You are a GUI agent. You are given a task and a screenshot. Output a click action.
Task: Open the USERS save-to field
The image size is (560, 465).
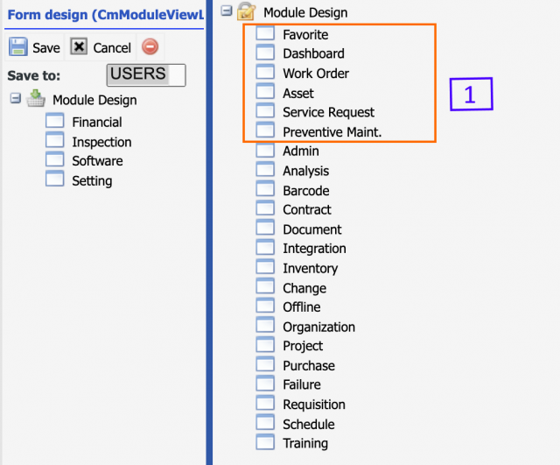(145, 74)
